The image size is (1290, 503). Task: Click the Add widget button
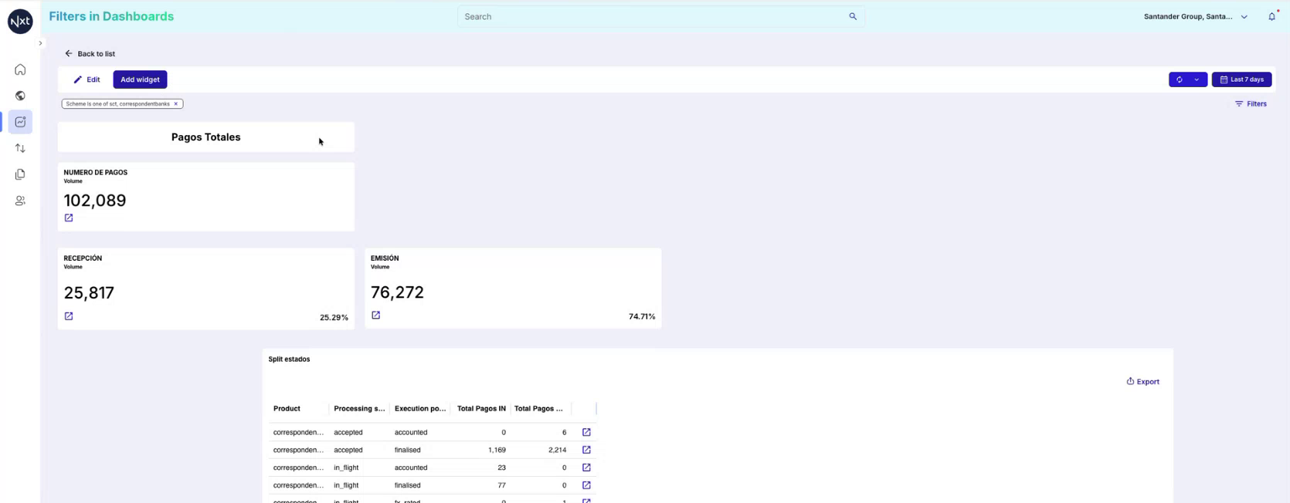click(x=140, y=79)
